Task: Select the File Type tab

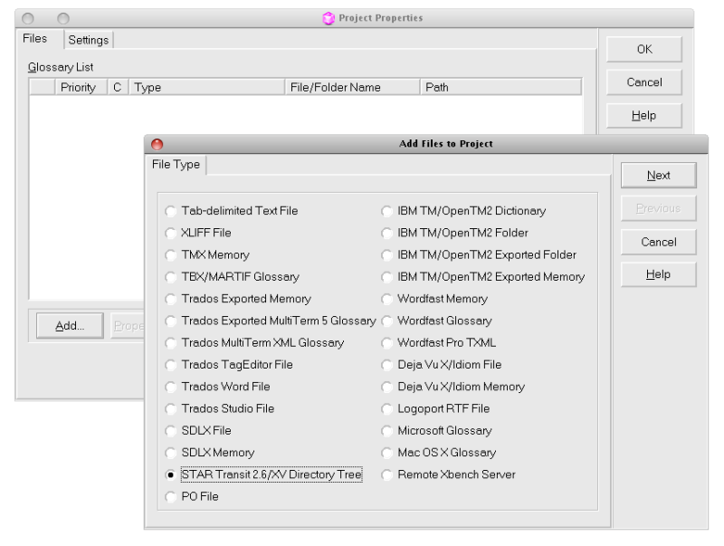Action: pos(176,165)
